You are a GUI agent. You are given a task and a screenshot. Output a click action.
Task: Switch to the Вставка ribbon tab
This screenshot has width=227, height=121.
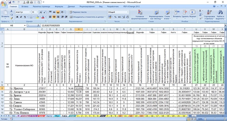(25, 7)
